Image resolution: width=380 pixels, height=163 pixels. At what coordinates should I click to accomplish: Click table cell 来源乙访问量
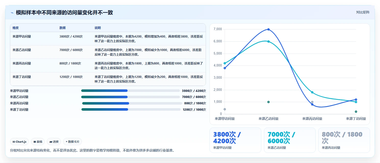[22, 50]
